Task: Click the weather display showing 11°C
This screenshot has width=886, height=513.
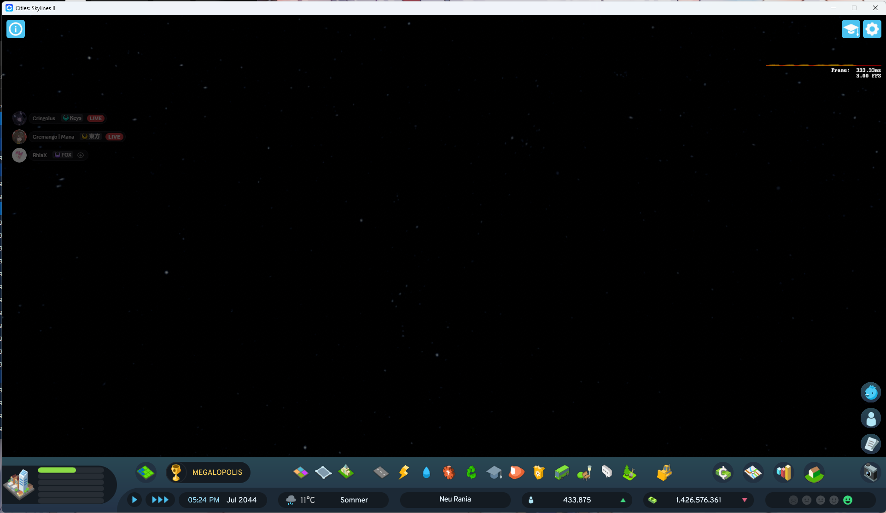Action: coord(301,500)
